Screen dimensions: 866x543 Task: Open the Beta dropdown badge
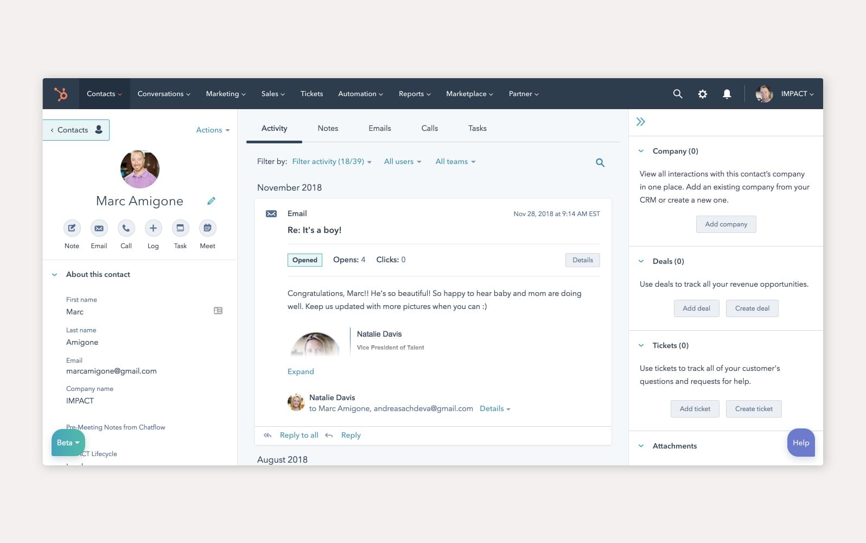(68, 443)
